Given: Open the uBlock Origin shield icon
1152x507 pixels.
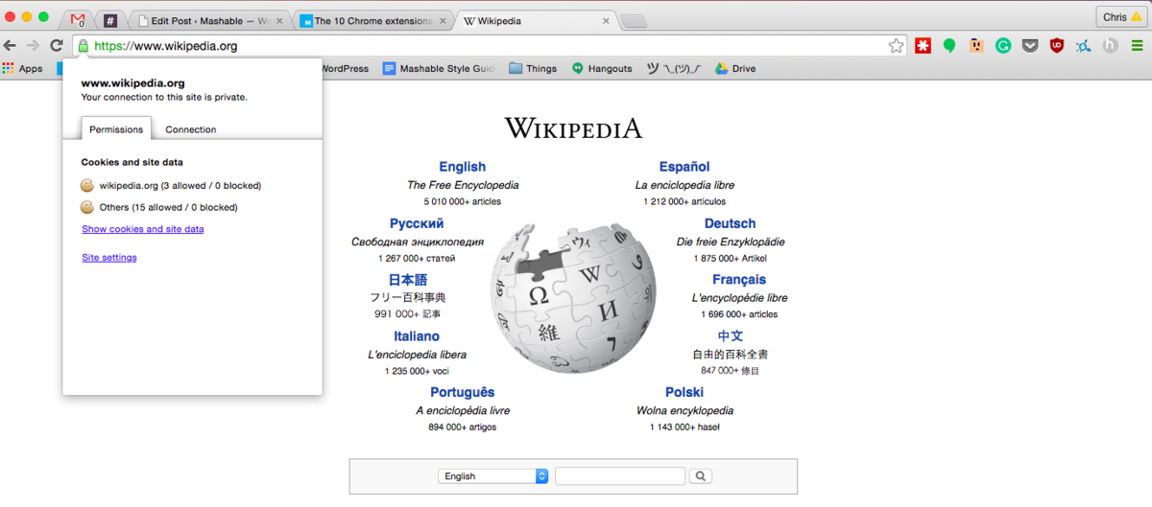Looking at the screenshot, I should click(x=1056, y=45).
